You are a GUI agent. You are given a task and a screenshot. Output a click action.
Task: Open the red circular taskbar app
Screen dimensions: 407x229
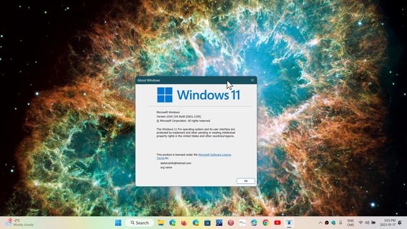(231, 223)
